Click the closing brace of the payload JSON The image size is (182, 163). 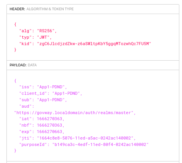tap(15, 150)
